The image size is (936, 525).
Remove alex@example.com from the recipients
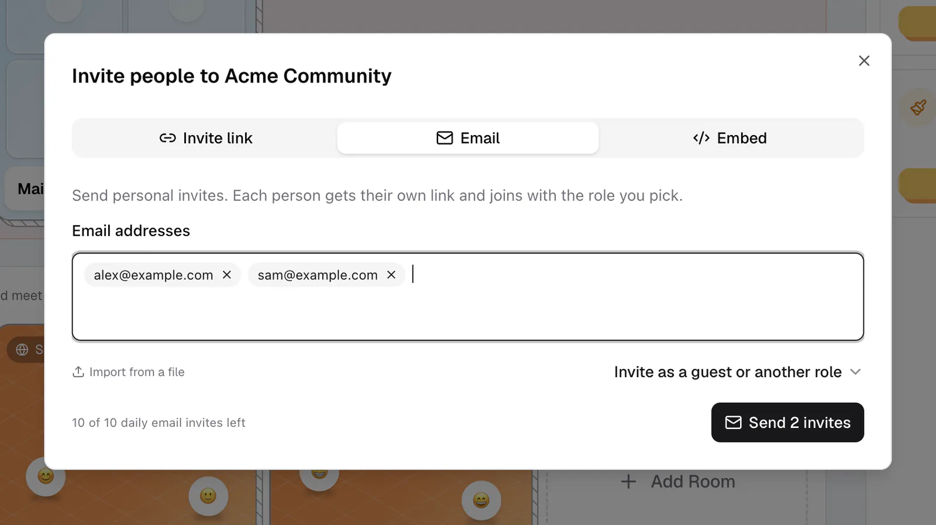point(227,275)
